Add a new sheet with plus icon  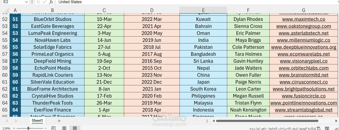click(x=59, y=121)
